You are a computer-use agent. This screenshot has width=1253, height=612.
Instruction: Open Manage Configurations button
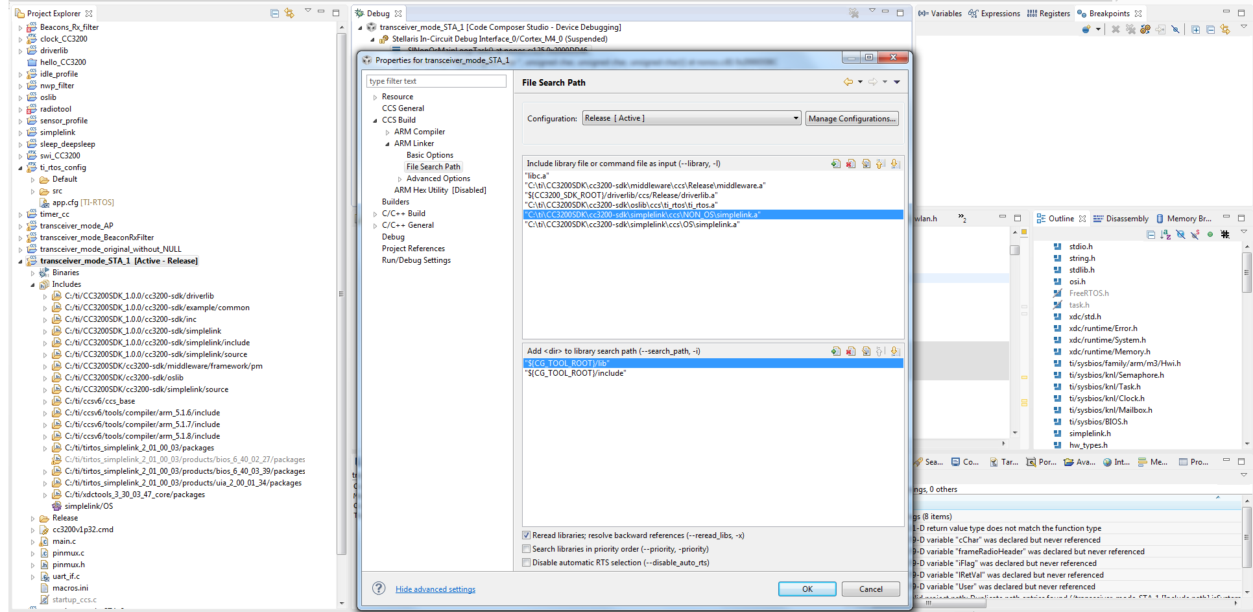[x=852, y=118]
